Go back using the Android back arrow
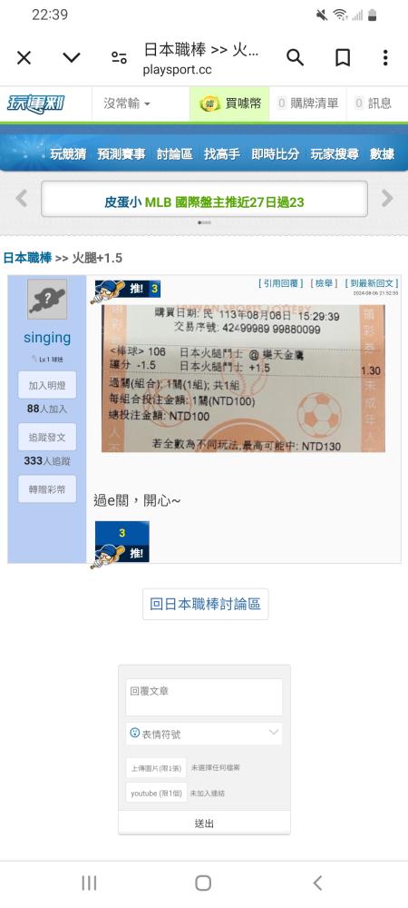Viewport: 408px width, 908px height. click(317, 883)
